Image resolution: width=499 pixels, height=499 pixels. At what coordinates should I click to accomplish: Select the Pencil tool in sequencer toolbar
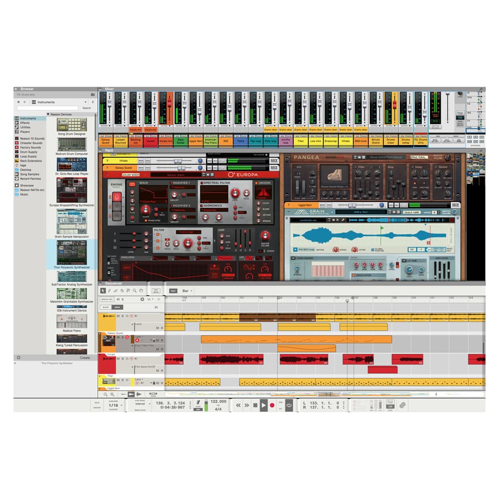[109, 290]
